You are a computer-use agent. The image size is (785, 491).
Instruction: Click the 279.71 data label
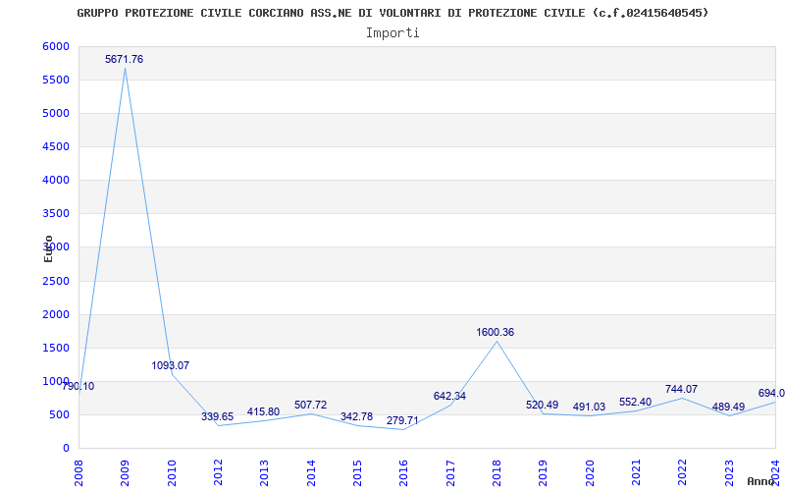[402, 420]
